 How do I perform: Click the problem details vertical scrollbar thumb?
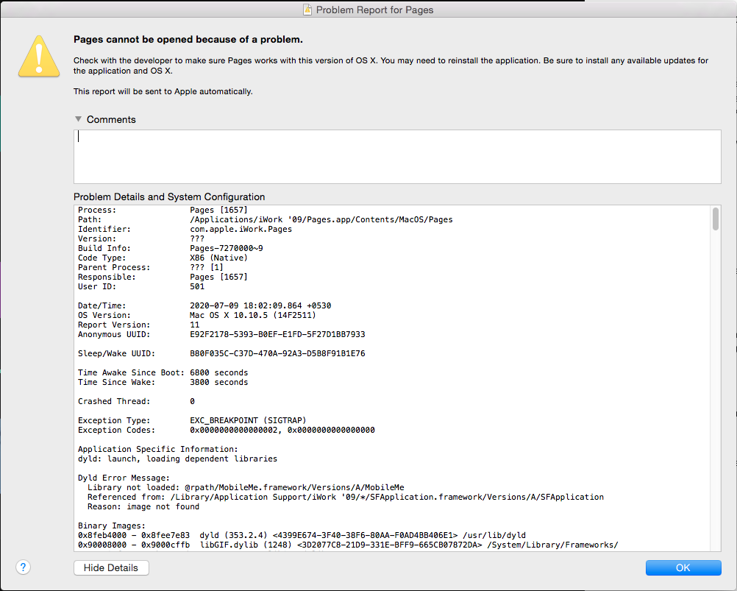pos(716,219)
